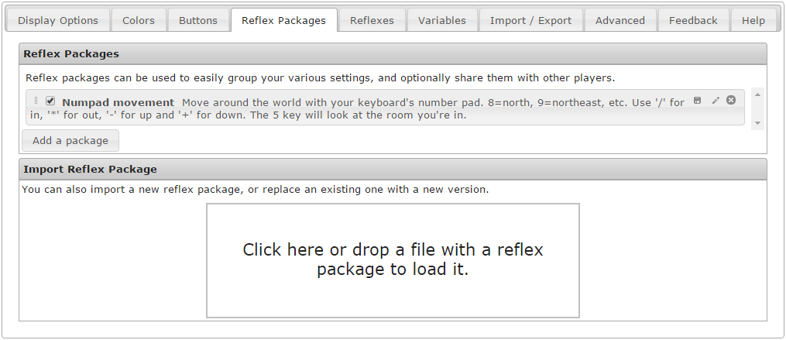This screenshot has width=786, height=340.
Task: Click the reflex package file drop area
Action: point(393,260)
